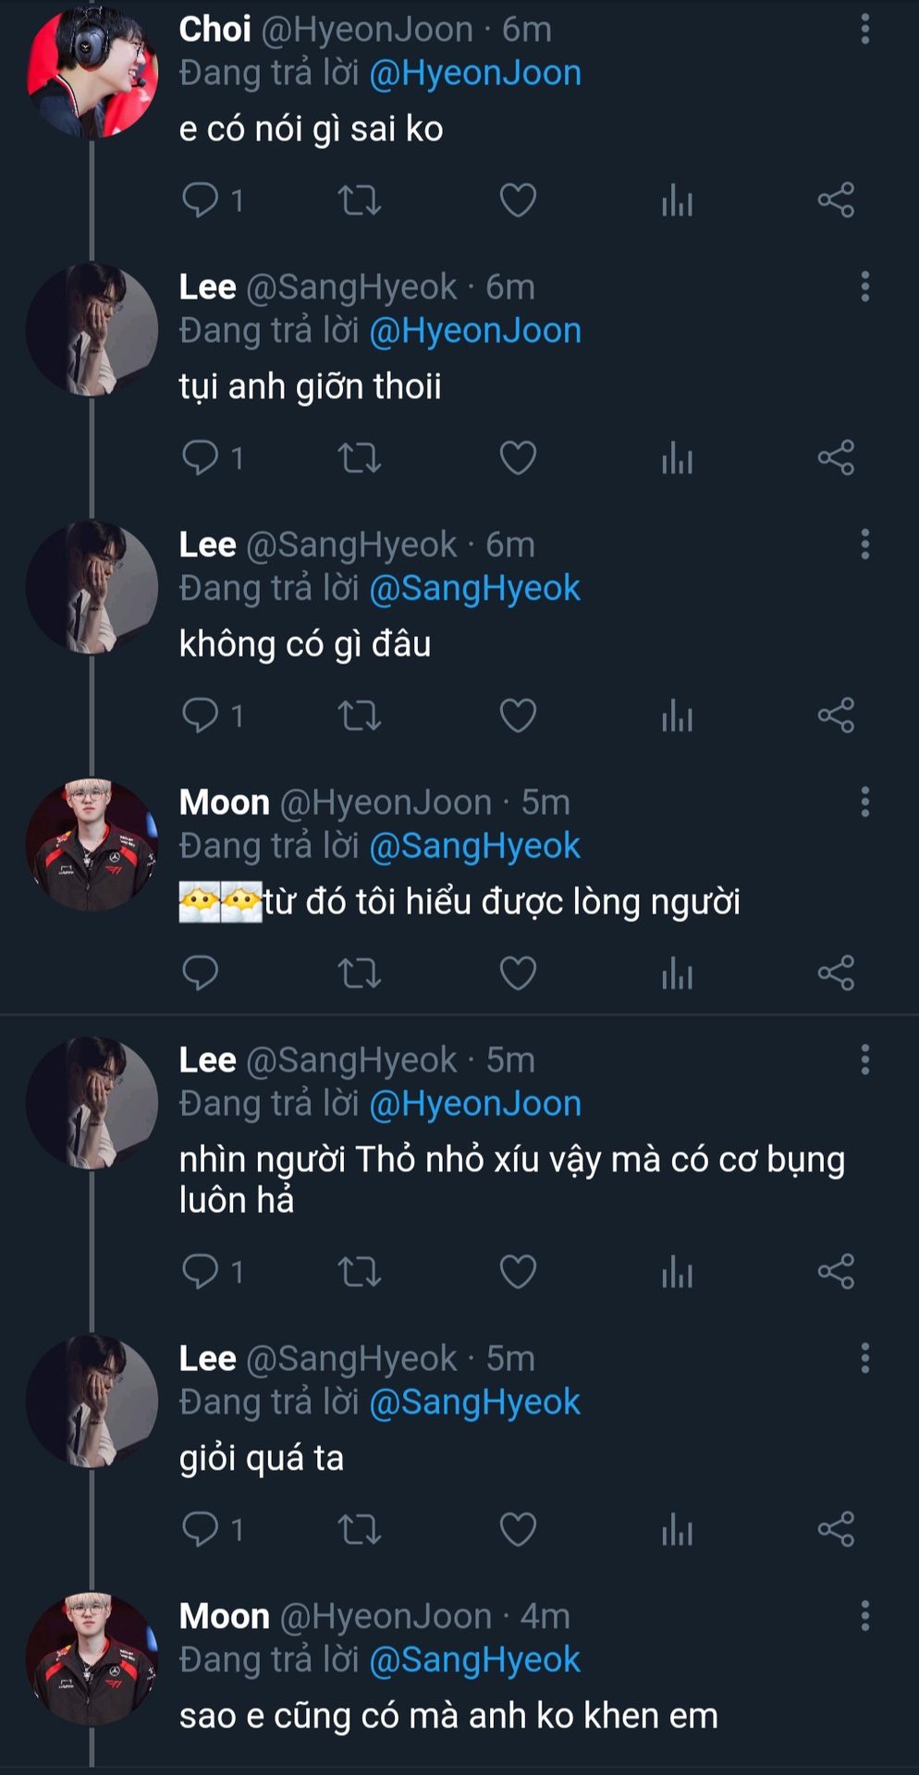Share Choi's "e có nói gì sai ko" tweet

(x=836, y=200)
